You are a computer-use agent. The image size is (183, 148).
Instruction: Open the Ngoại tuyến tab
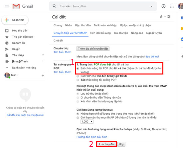154,33
